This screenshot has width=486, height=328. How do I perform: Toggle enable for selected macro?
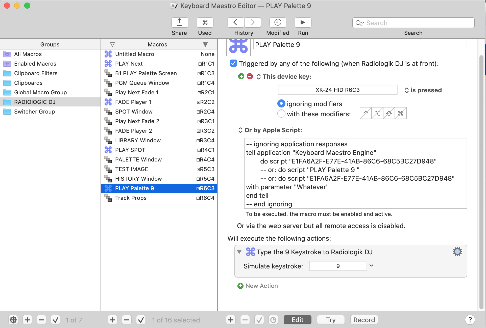[x=141, y=320]
